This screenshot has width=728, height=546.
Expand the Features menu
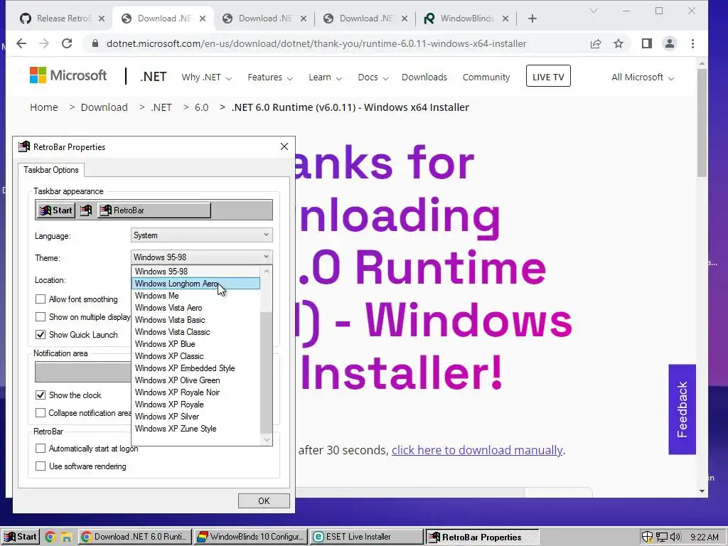(269, 77)
